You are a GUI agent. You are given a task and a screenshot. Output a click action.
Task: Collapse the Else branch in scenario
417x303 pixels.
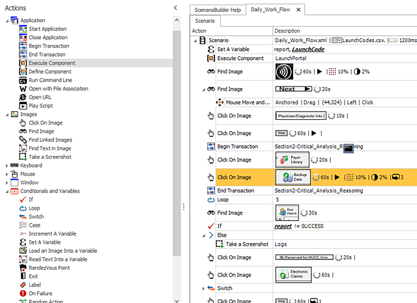click(x=204, y=235)
